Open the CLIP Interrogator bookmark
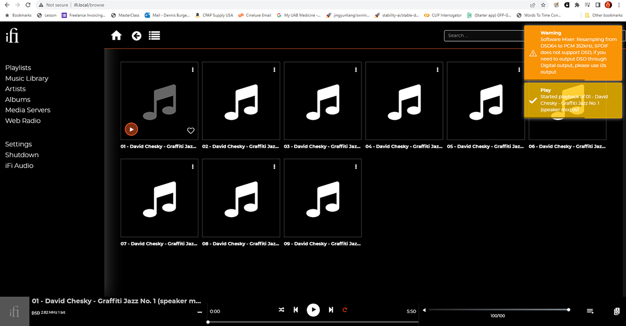The height and width of the screenshot is (326, 626). 443,15
